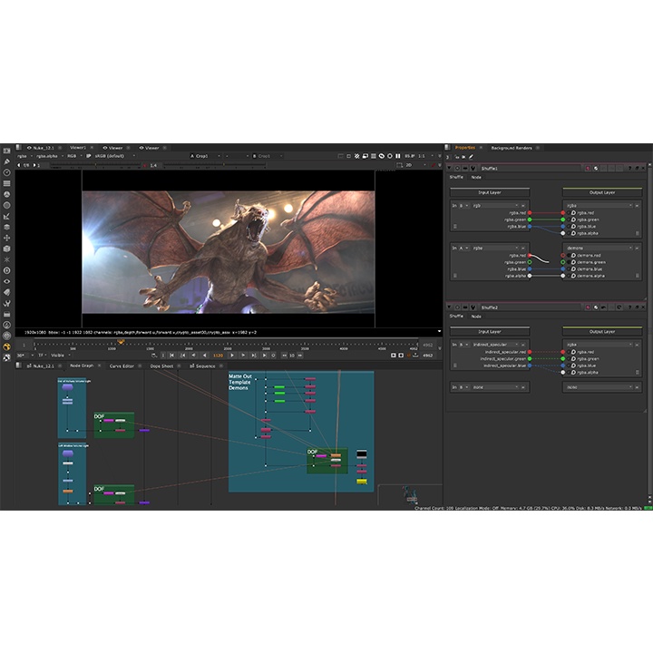The image size is (653, 653).
Task: Switch to the Curve Editor tab
Action: click(121, 365)
